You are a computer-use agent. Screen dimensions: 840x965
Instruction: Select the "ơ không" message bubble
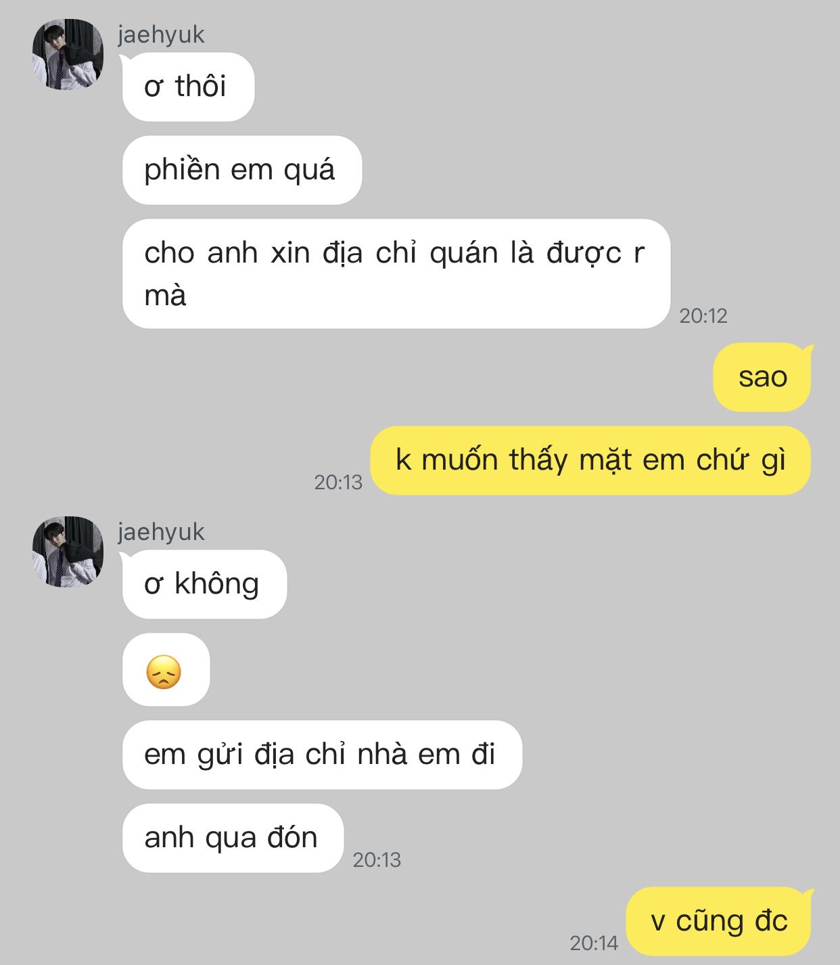coord(204,584)
